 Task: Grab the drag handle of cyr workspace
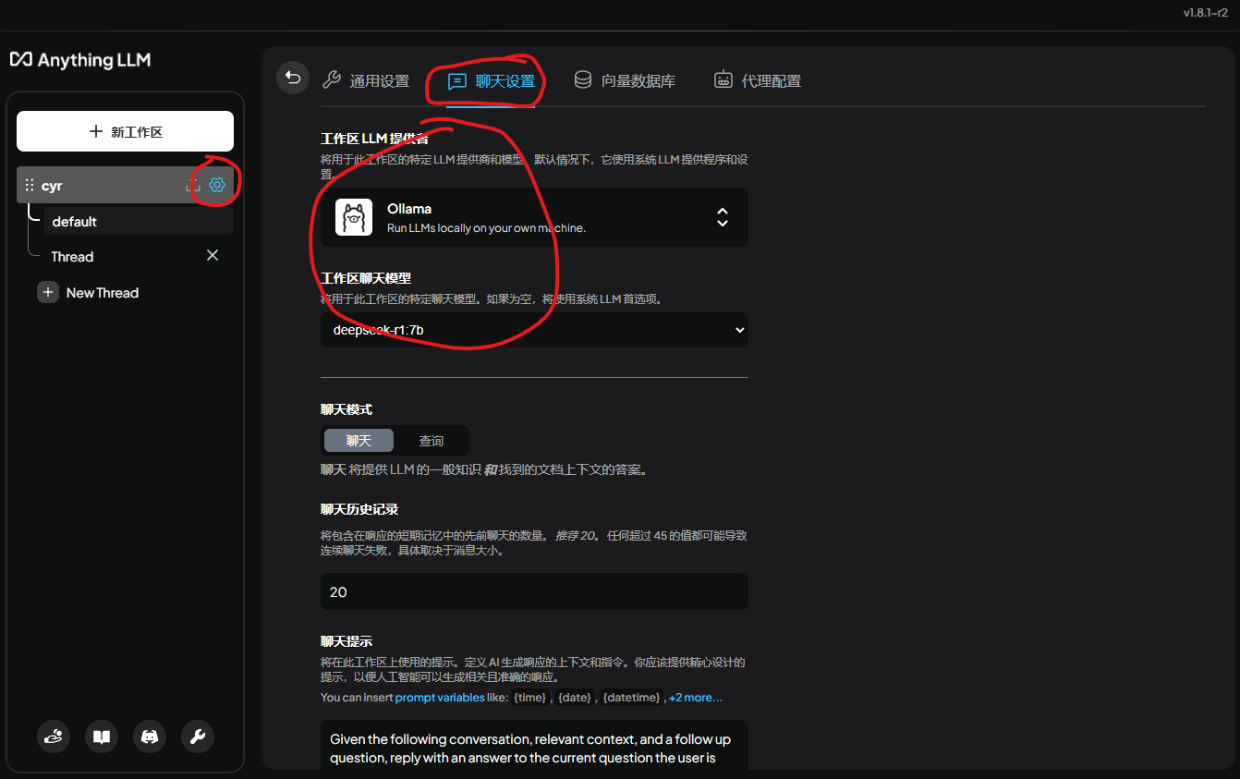(29, 185)
